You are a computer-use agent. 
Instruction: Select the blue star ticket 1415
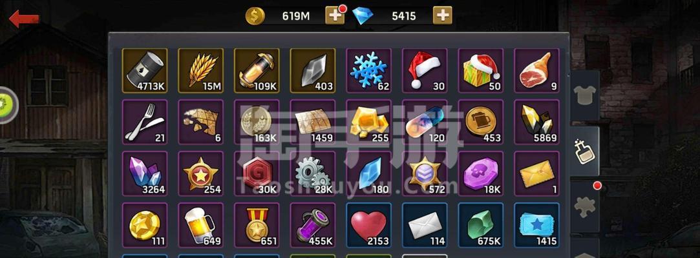537,226
